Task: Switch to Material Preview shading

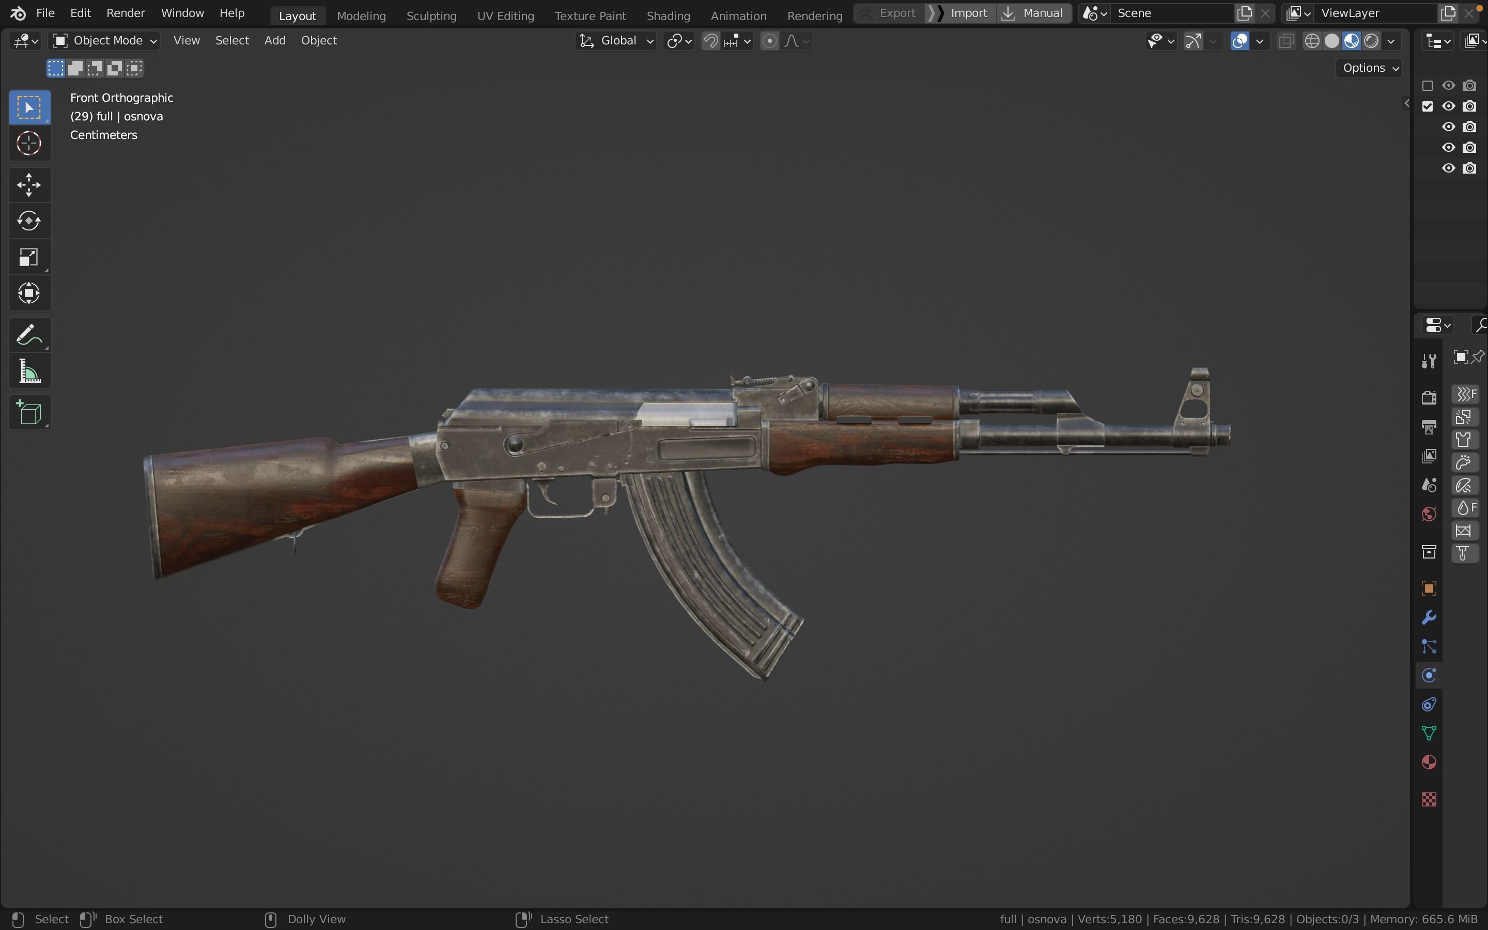Action: pyautogui.click(x=1352, y=41)
